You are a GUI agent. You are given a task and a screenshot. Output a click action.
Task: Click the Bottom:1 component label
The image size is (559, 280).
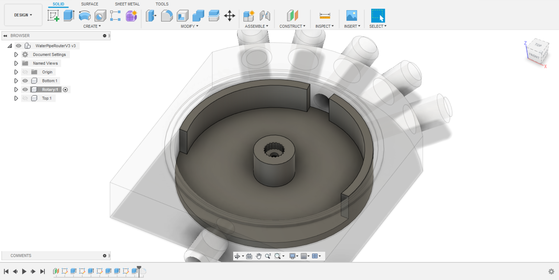(50, 81)
